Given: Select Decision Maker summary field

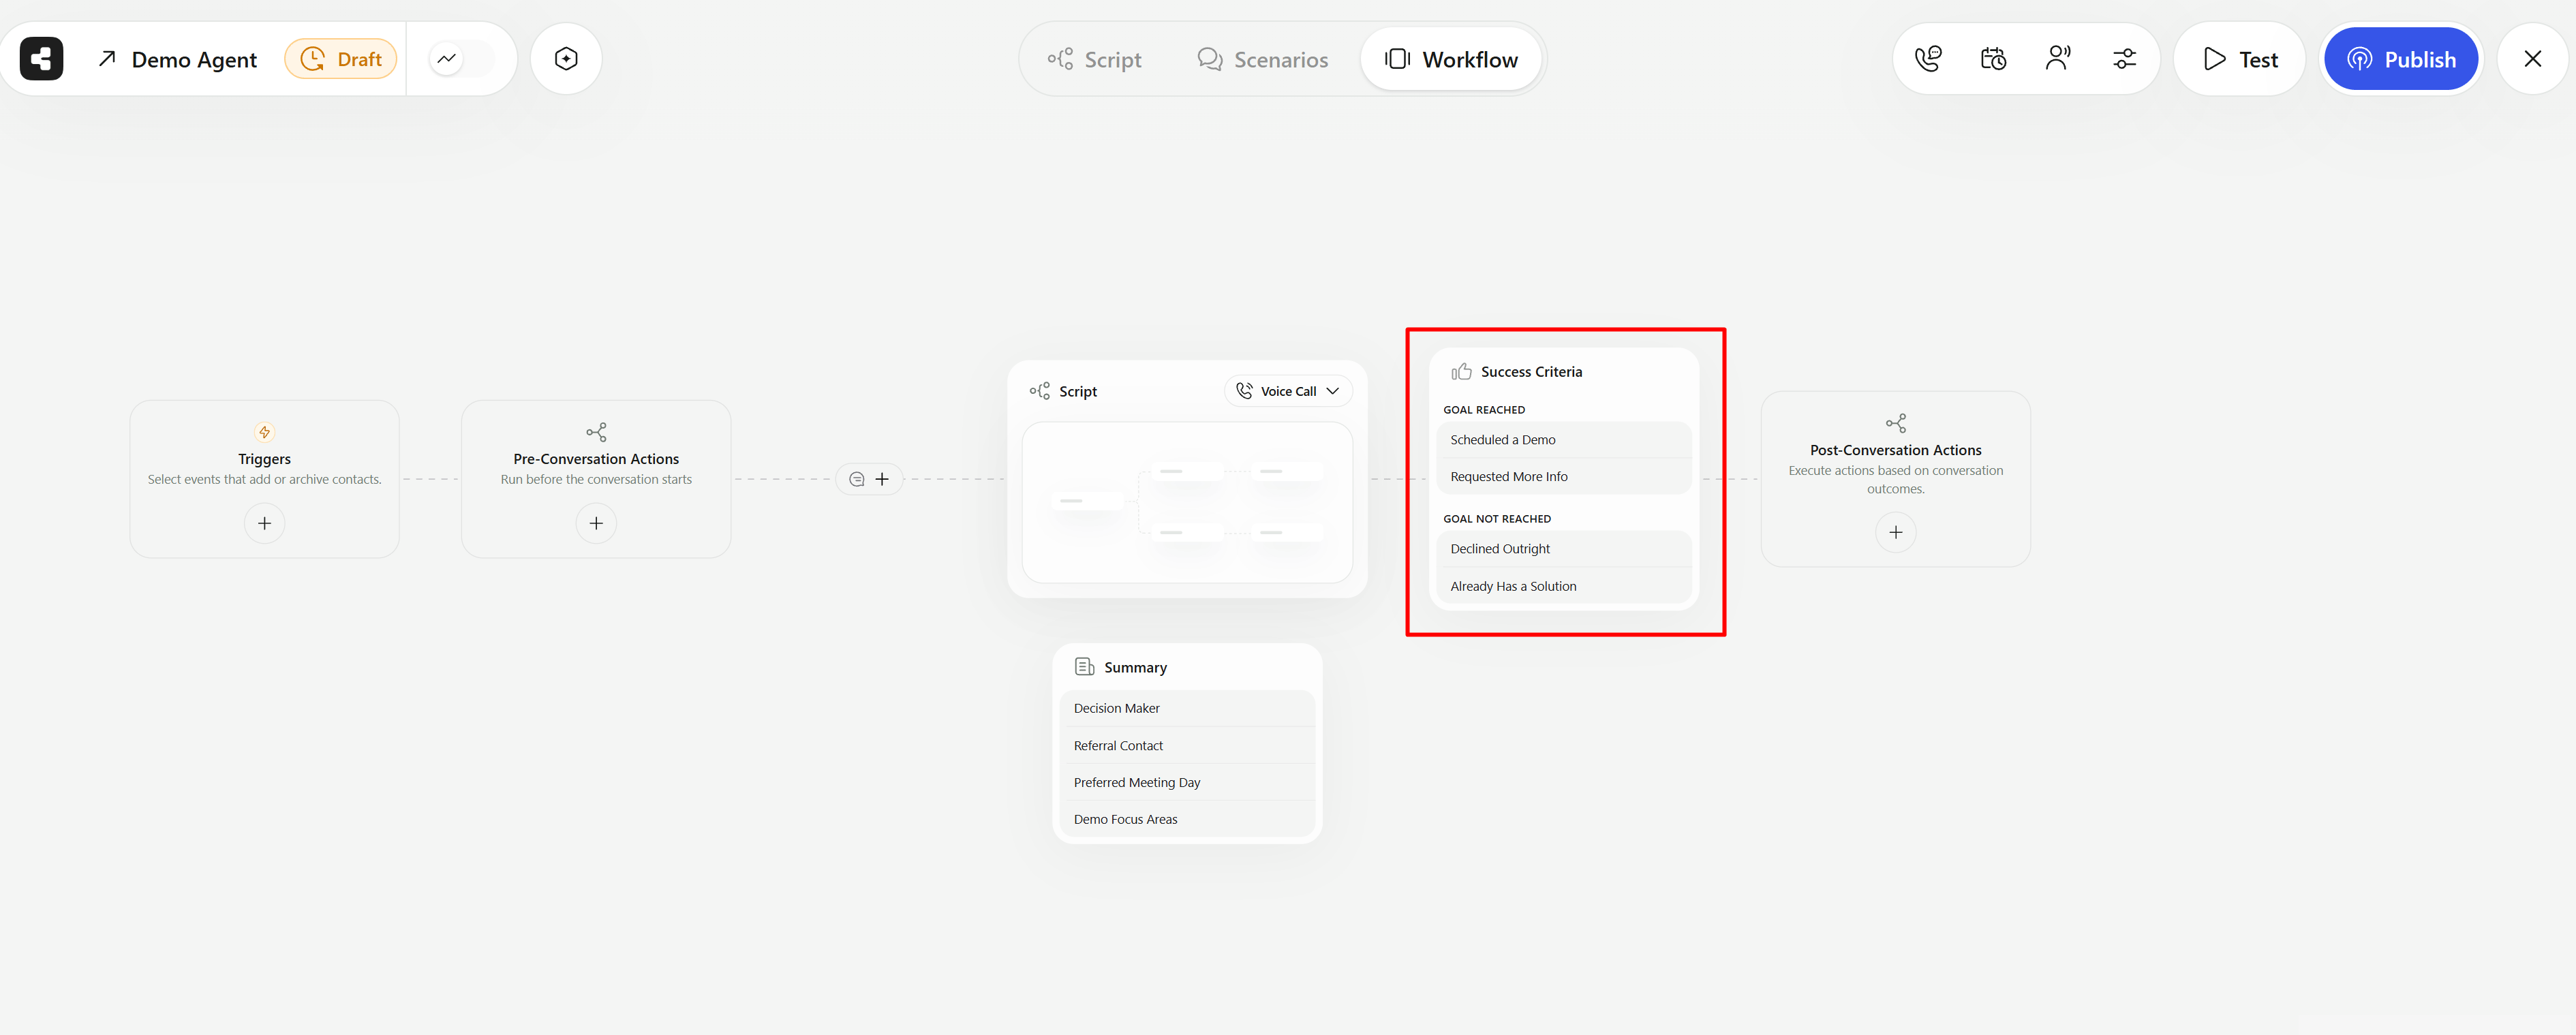Looking at the screenshot, I should pyautogui.click(x=1187, y=708).
